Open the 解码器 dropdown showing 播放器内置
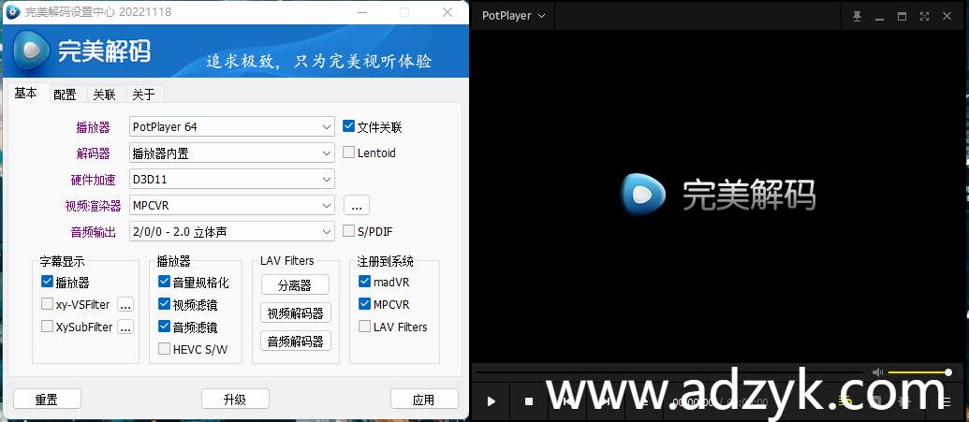The width and height of the screenshot is (969, 422). point(232,153)
